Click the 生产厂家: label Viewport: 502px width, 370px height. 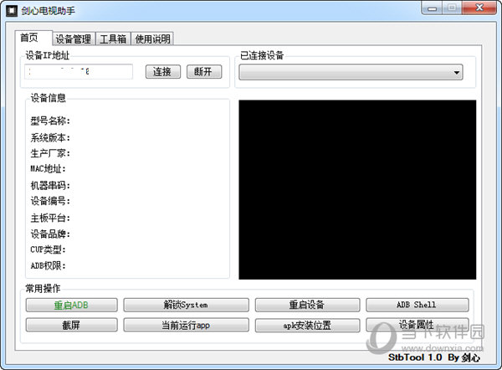[50, 153]
